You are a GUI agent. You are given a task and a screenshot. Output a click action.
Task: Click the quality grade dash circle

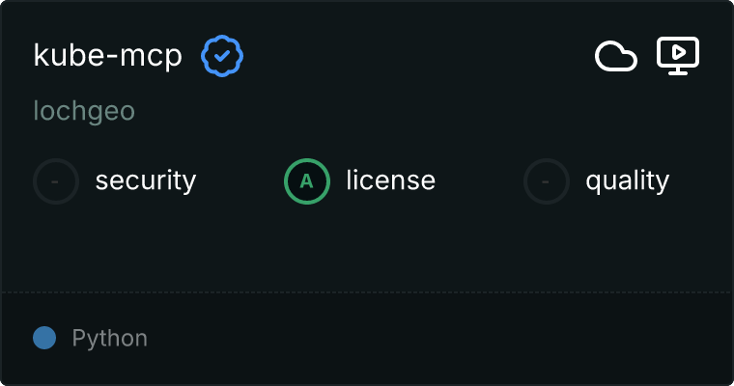[x=547, y=180]
